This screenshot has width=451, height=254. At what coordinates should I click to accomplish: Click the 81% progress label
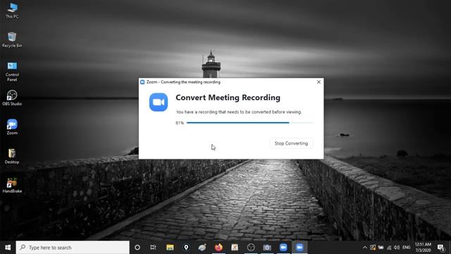click(x=180, y=123)
